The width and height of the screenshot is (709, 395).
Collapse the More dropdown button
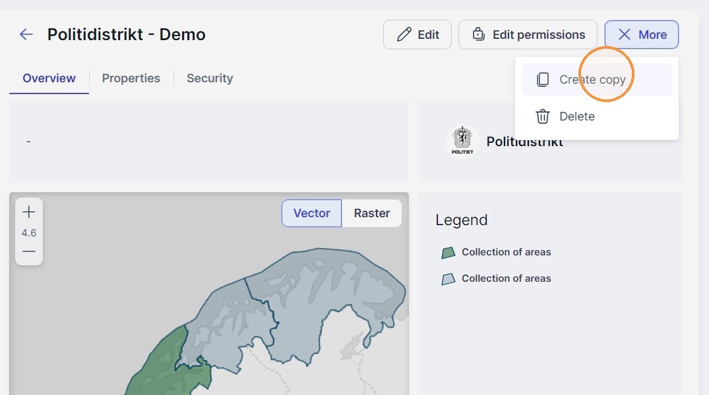point(642,34)
